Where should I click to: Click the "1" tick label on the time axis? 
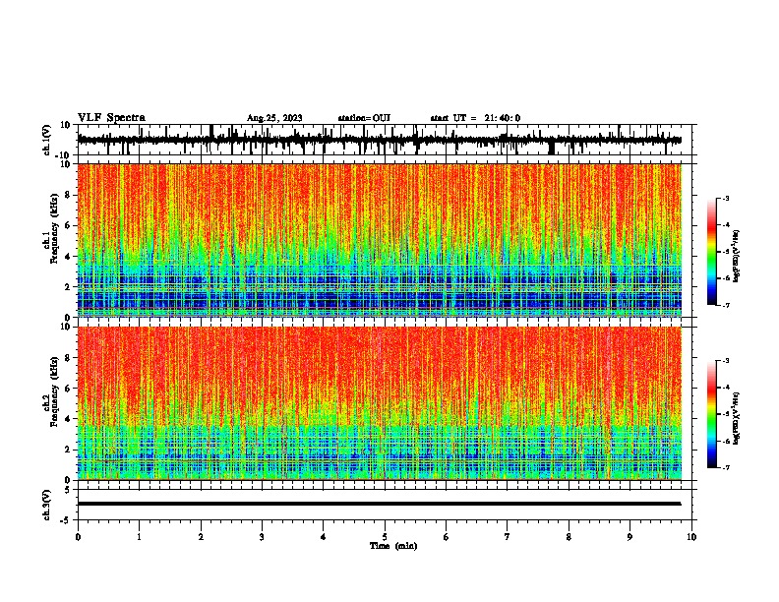coord(139,537)
